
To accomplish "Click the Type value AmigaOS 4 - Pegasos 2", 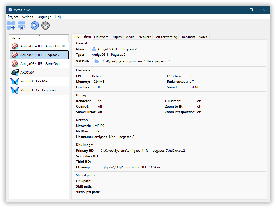I will (109, 55).
